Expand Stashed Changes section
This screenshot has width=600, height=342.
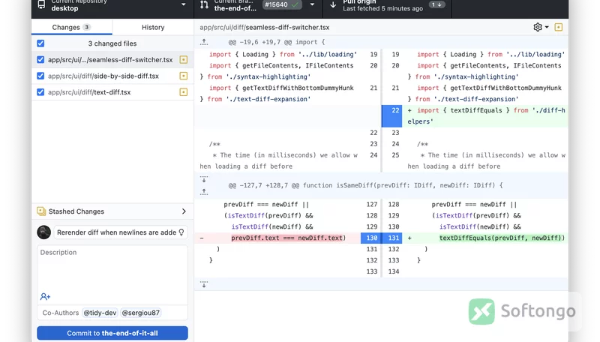point(112,211)
